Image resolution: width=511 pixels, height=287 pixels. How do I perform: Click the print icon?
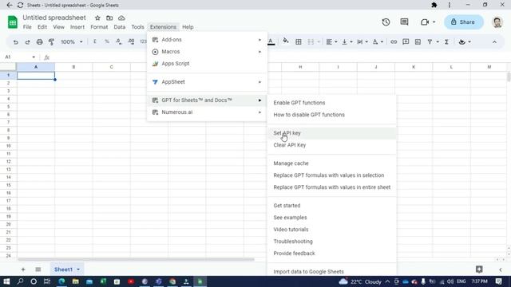pos(39,42)
